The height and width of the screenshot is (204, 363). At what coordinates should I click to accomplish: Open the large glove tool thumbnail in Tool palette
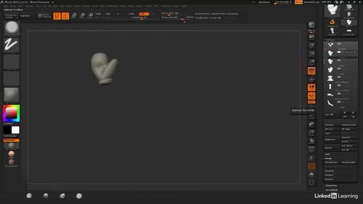pyautogui.click(x=332, y=10)
